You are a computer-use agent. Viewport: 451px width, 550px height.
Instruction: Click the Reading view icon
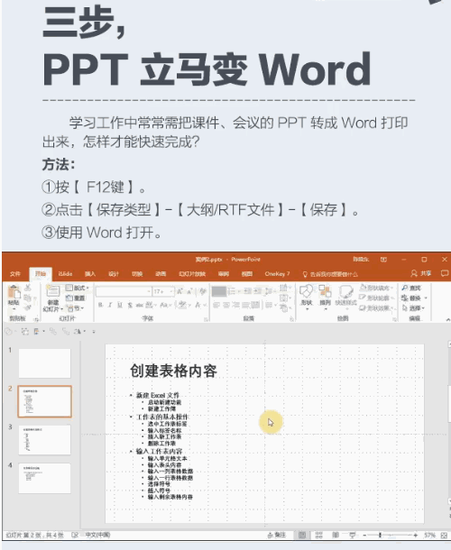336,535
